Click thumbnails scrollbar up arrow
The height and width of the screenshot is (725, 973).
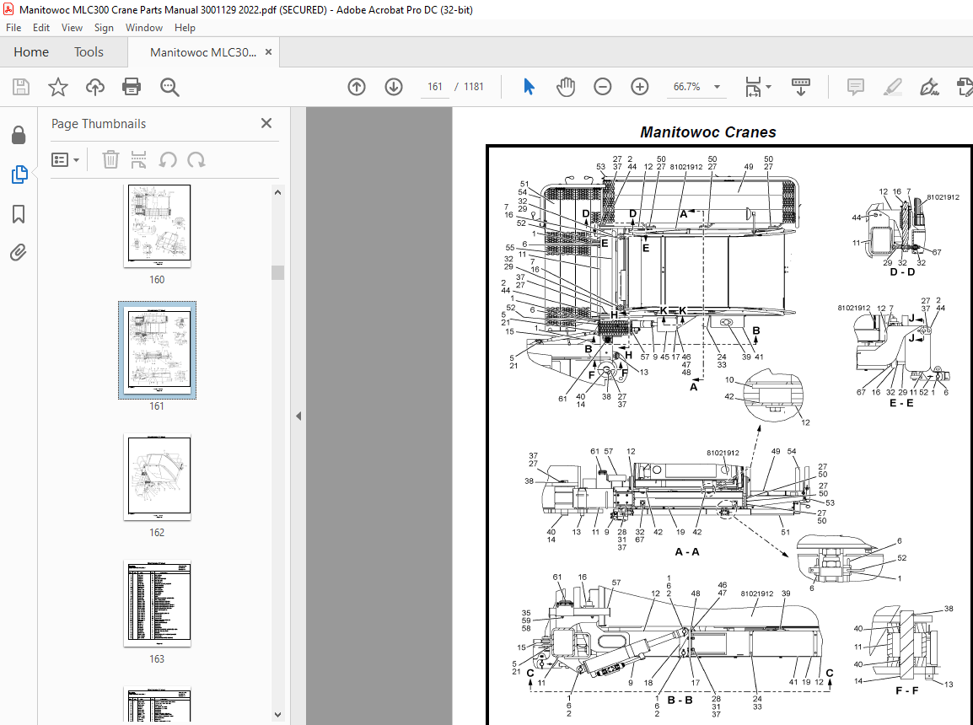(x=277, y=192)
